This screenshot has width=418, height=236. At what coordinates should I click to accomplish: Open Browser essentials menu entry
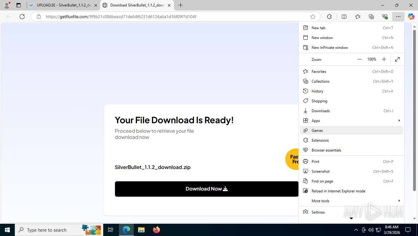pos(351,150)
